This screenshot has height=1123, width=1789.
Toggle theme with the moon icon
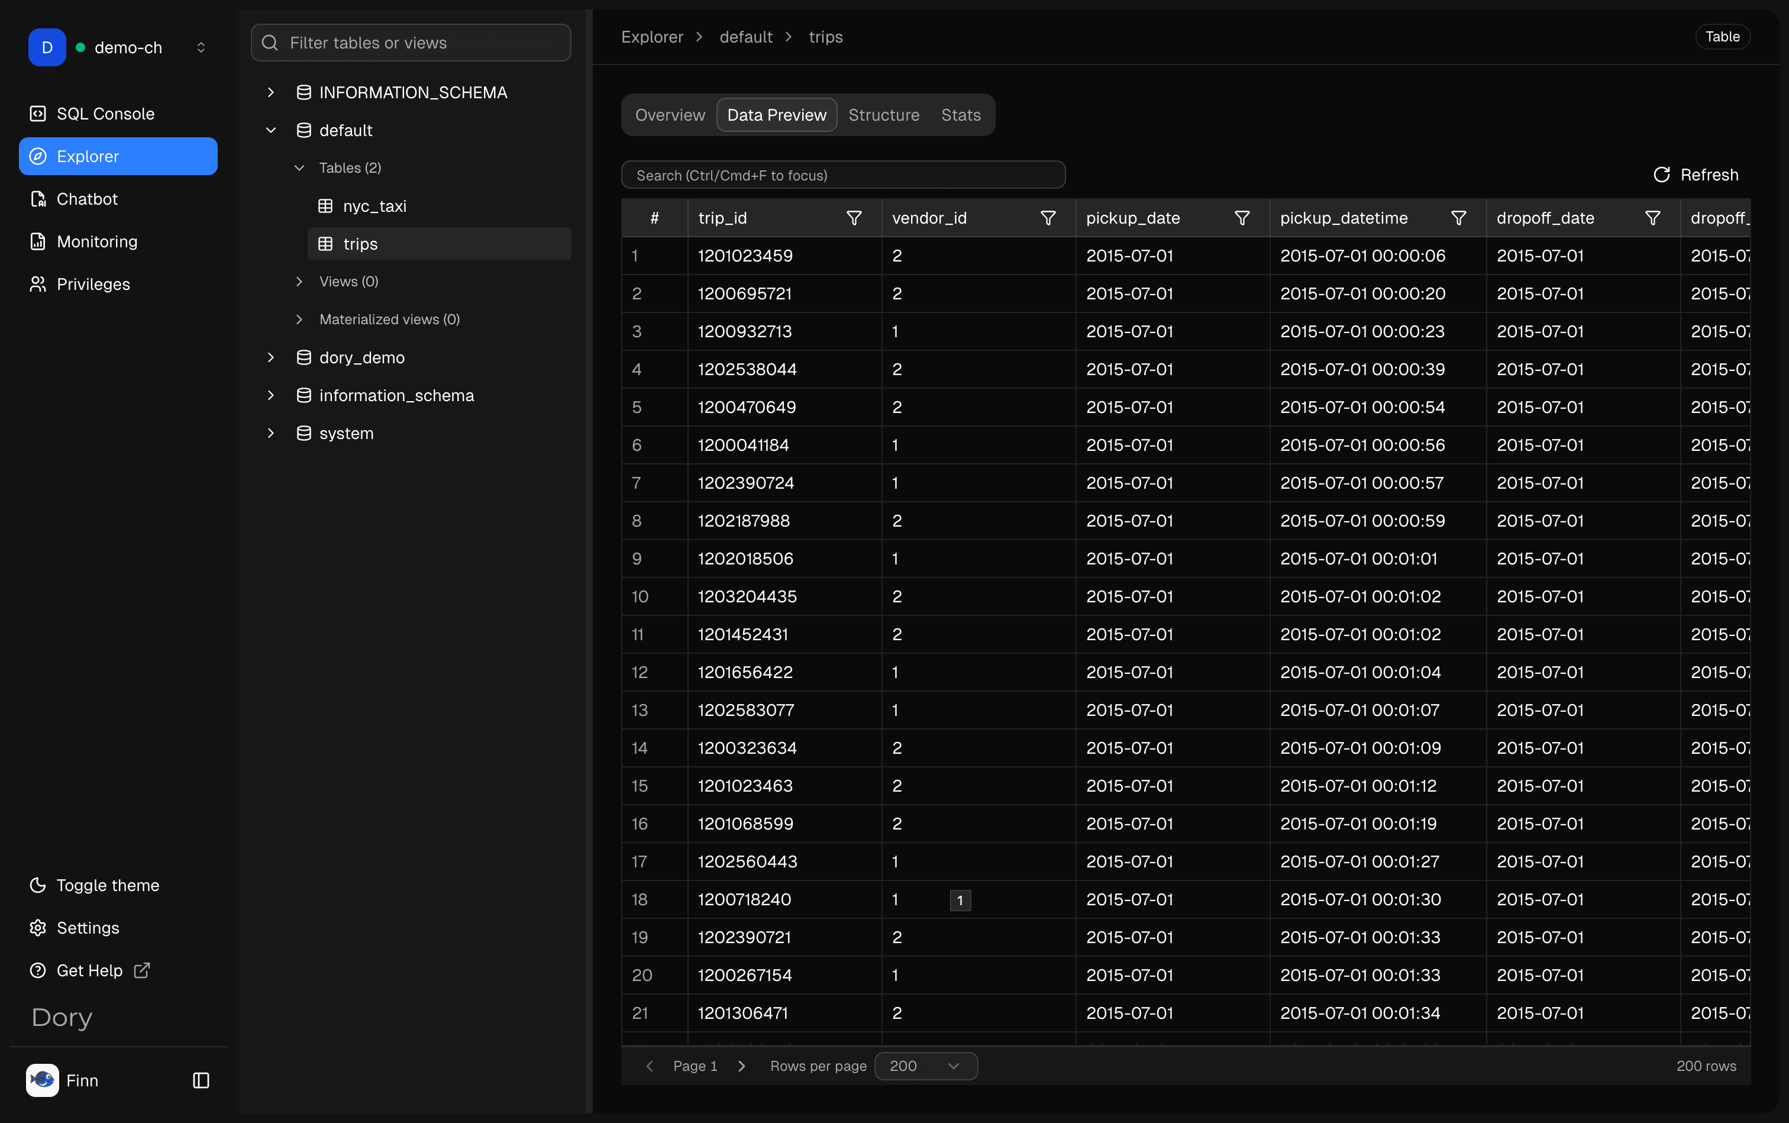click(x=38, y=885)
